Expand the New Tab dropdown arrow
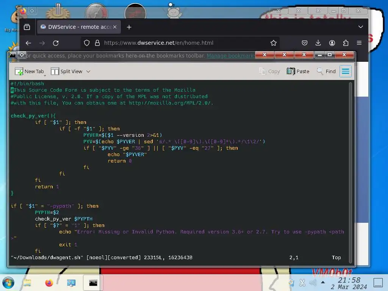Image resolution: width=388 pixels, height=291 pixels. click(x=45, y=75)
